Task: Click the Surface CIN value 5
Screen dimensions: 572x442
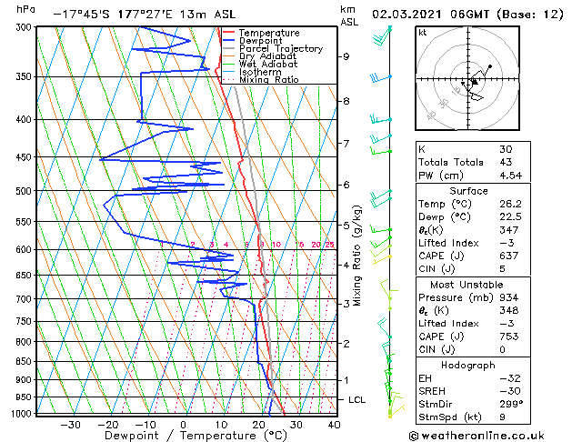Action: [x=502, y=269]
